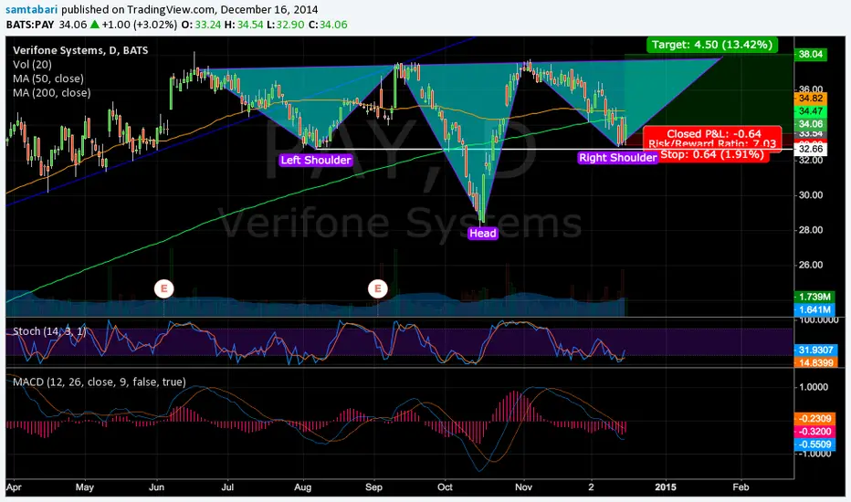Image resolution: width=851 pixels, height=502 pixels.
Task: Click the 2015 label on the time axis
Action: 666,486
